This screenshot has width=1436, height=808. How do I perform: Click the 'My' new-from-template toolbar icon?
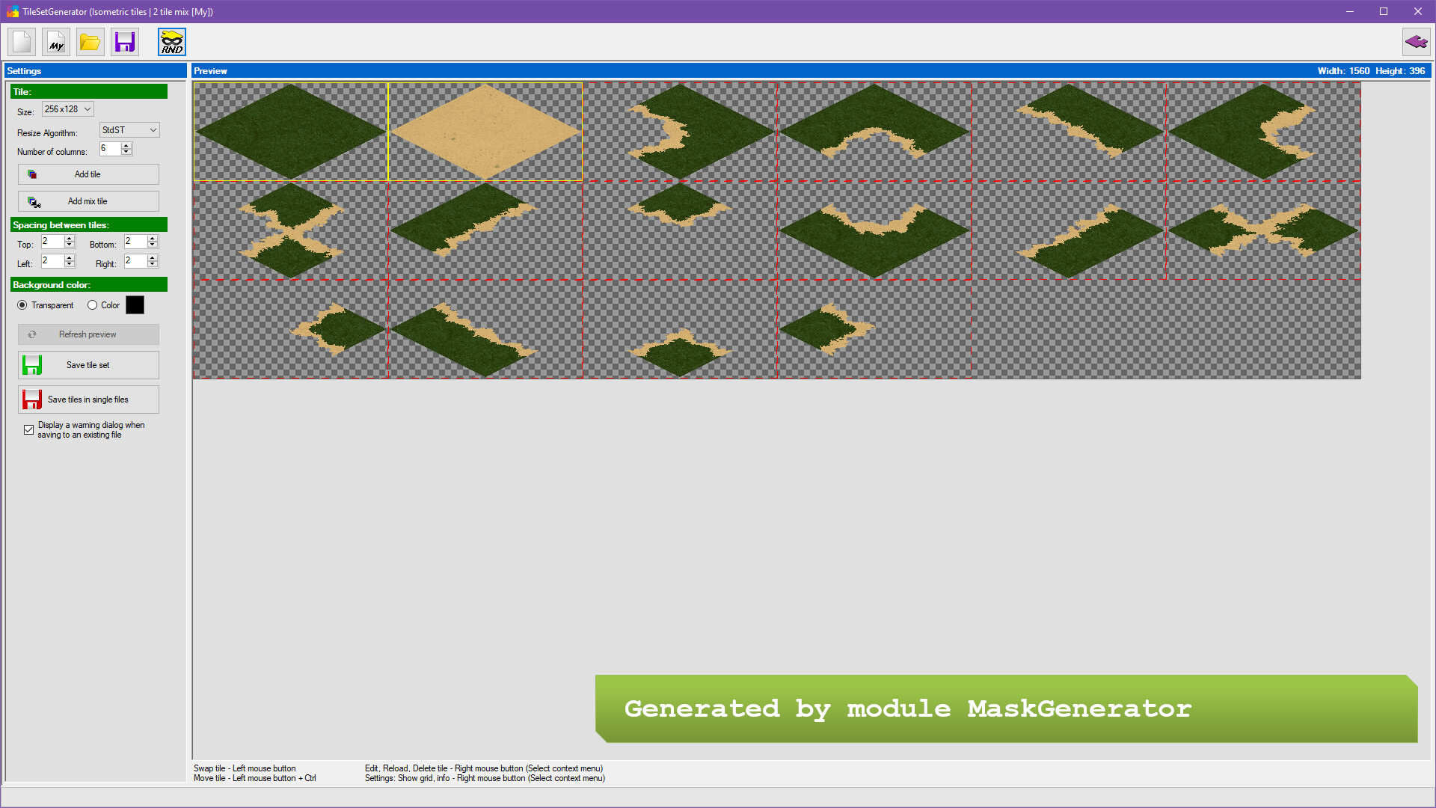coord(55,42)
